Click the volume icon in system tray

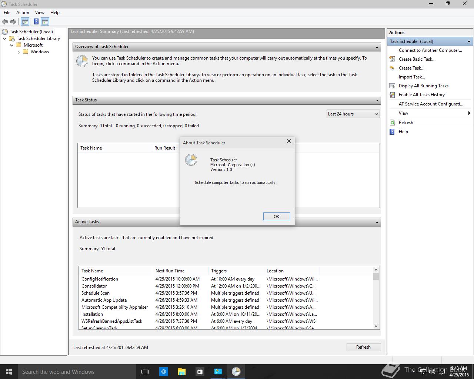click(432, 372)
